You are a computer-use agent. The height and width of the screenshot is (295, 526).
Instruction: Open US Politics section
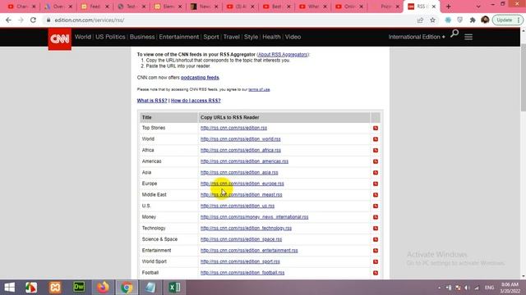pyautogui.click(x=110, y=37)
